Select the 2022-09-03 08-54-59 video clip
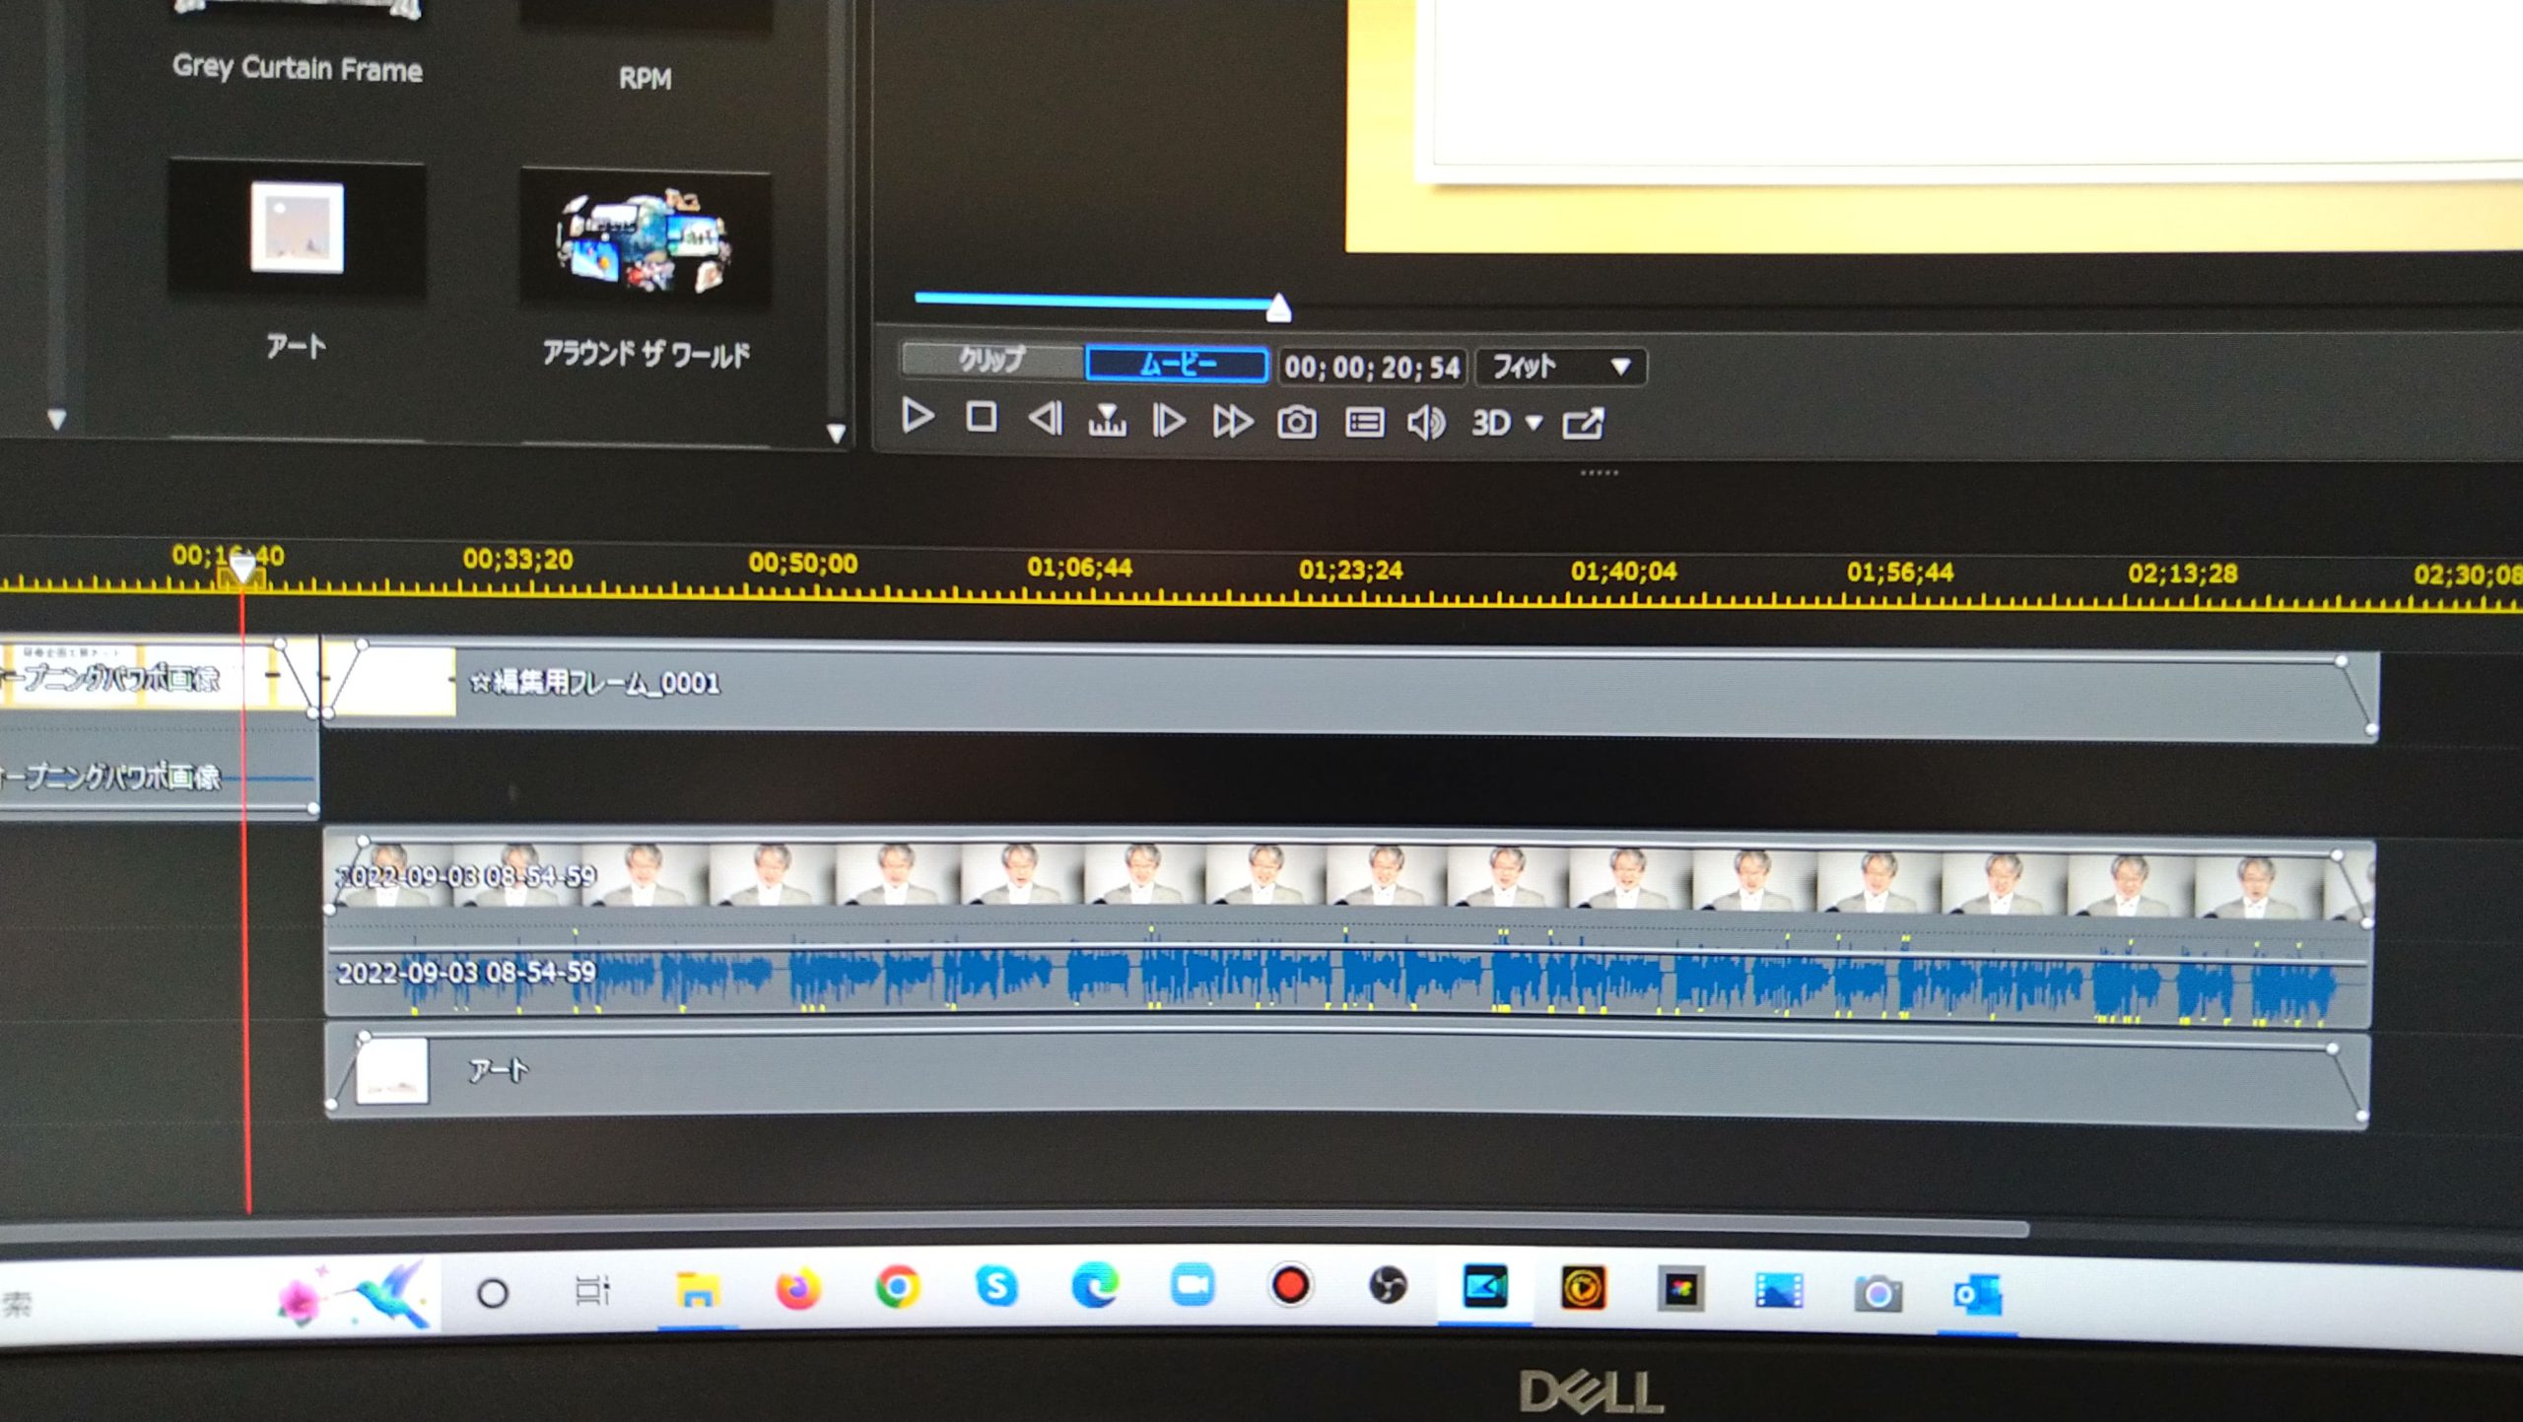Image resolution: width=2523 pixels, height=1422 pixels. click(x=1348, y=876)
